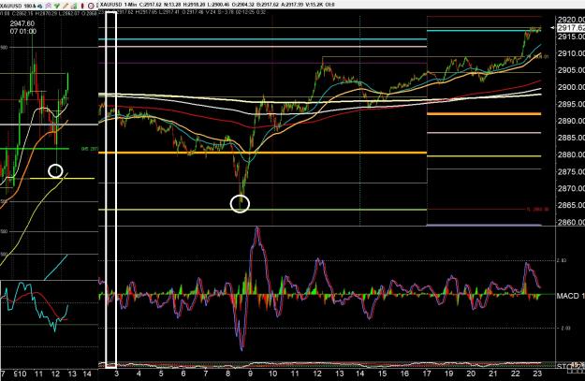Screen dimensions: 585x381
Task: Select the yellow horizontal line in left chart
Action: [62, 179]
